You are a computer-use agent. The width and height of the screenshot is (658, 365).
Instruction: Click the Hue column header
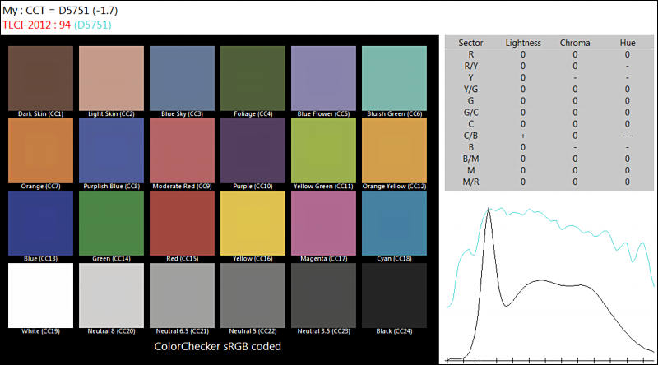627,42
